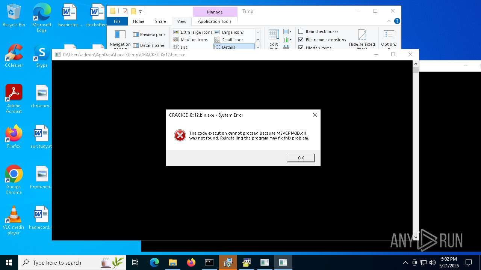Image resolution: width=481 pixels, height=270 pixels.
Task: Open network status in system tray
Action: [423, 262]
